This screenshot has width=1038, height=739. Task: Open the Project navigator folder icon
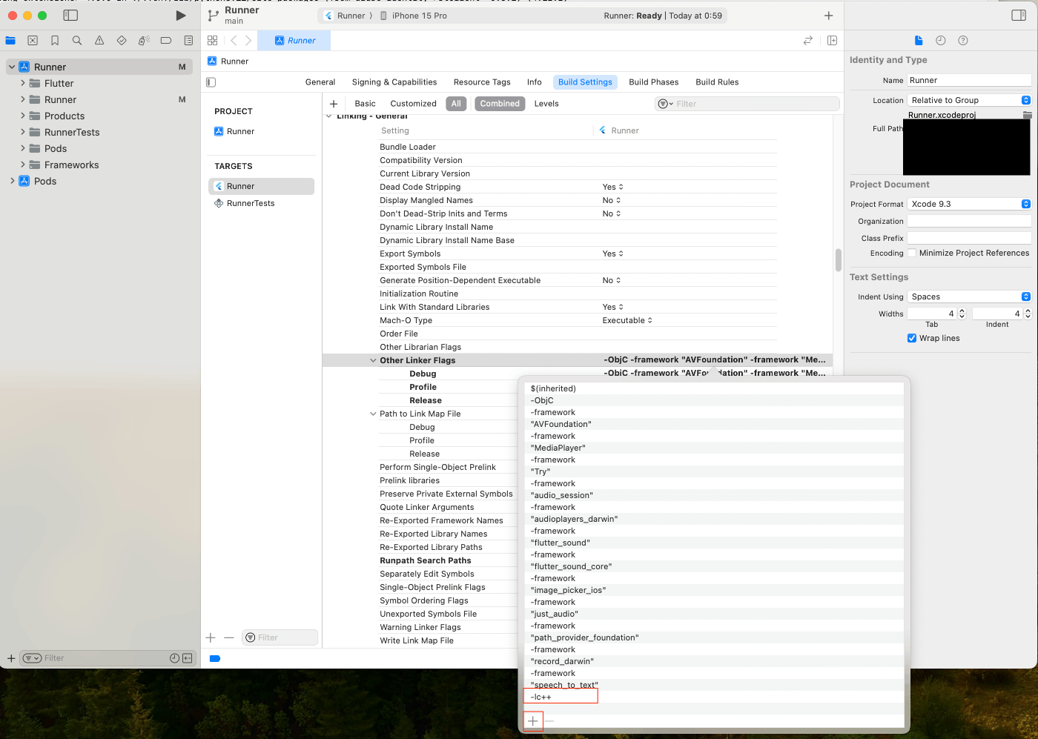(x=10, y=41)
